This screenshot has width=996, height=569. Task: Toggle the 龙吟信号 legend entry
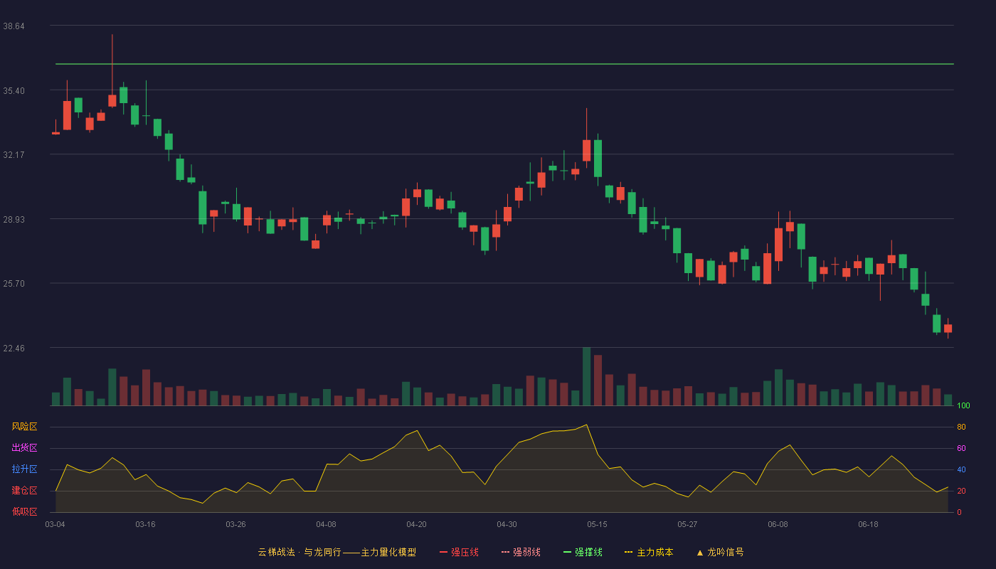tap(720, 552)
